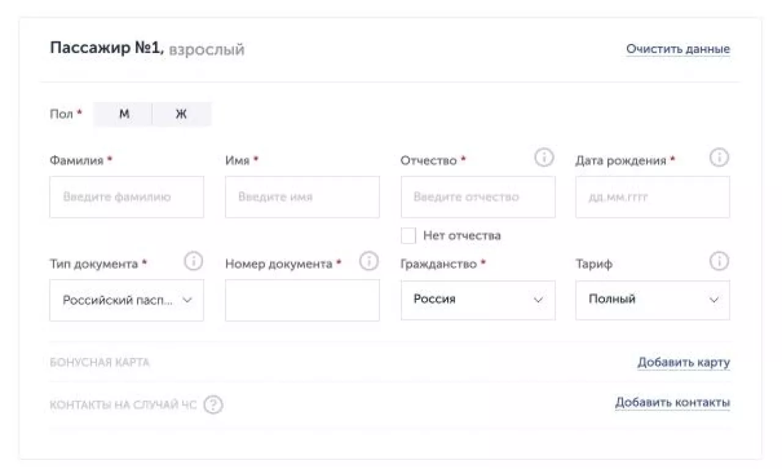Click the Очистить данные link
This screenshot has height=469, width=782.
678,49
